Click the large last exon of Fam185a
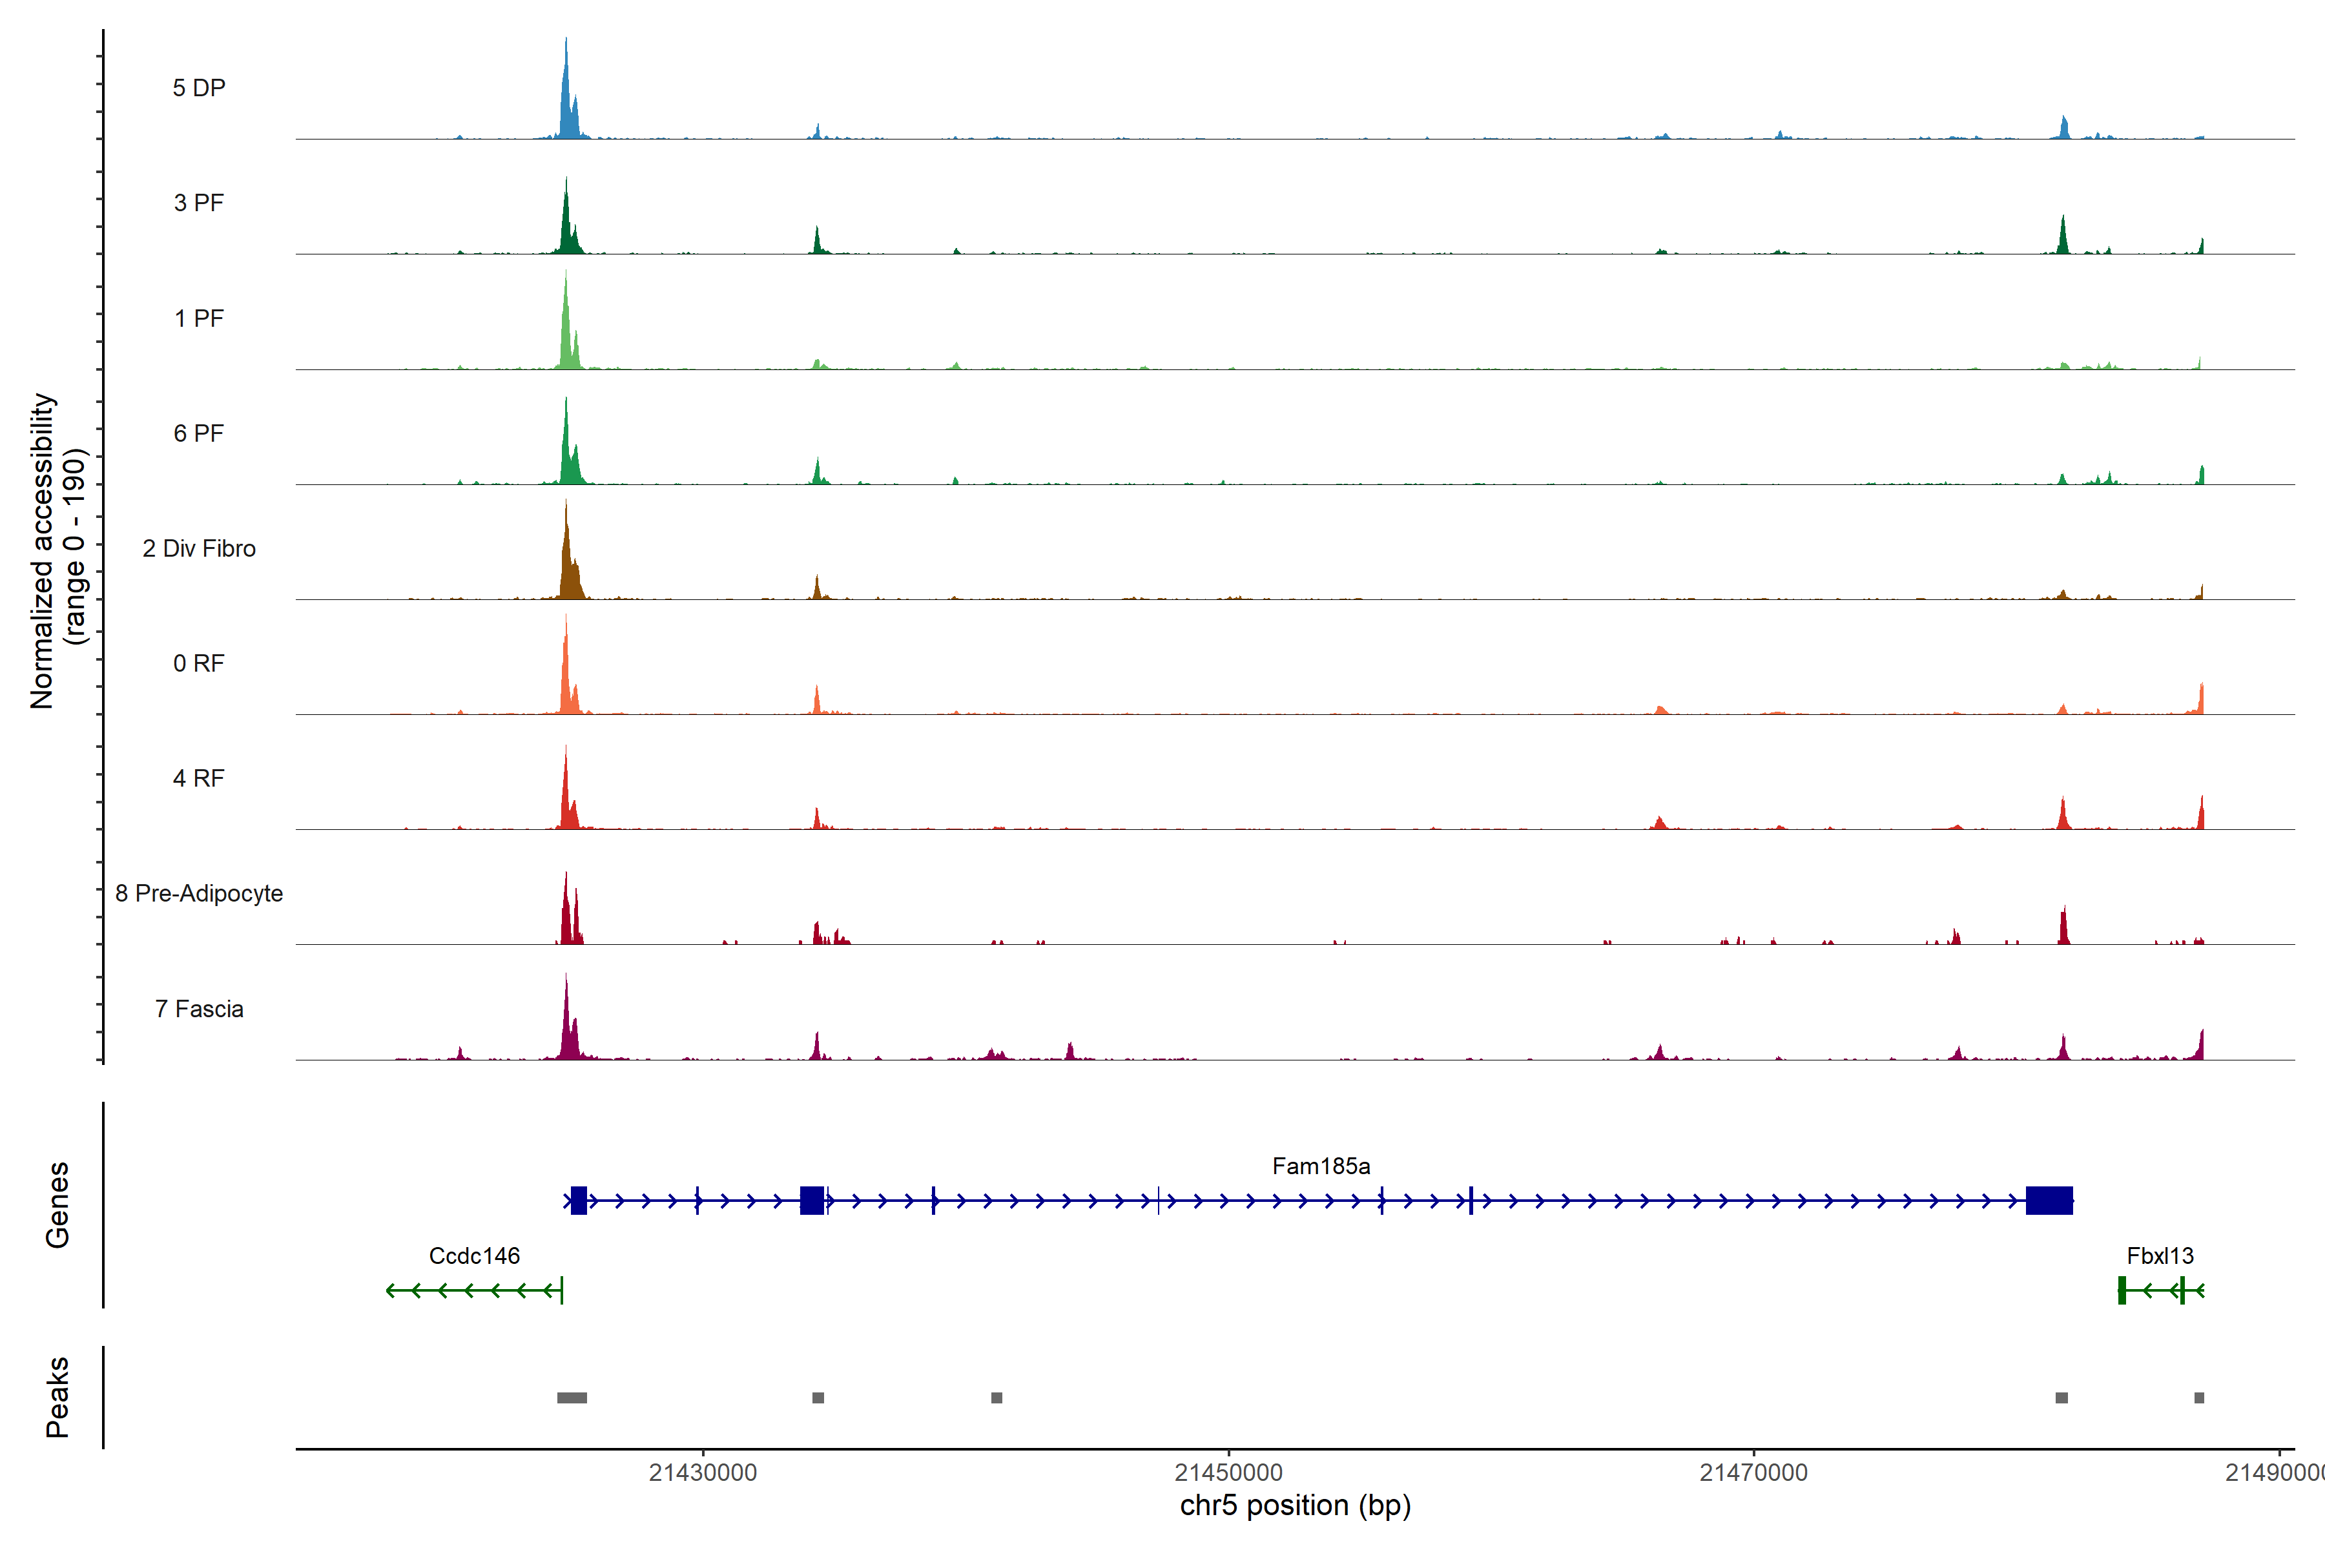2325x1550 pixels. pyautogui.click(x=2049, y=1201)
